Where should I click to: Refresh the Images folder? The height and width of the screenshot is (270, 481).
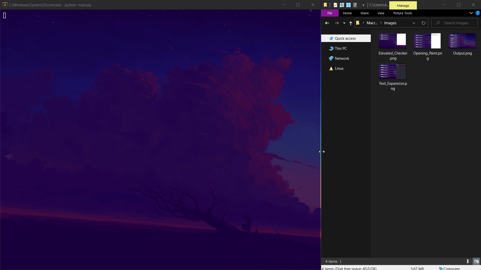pyautogui.click(x=423, y=23)
